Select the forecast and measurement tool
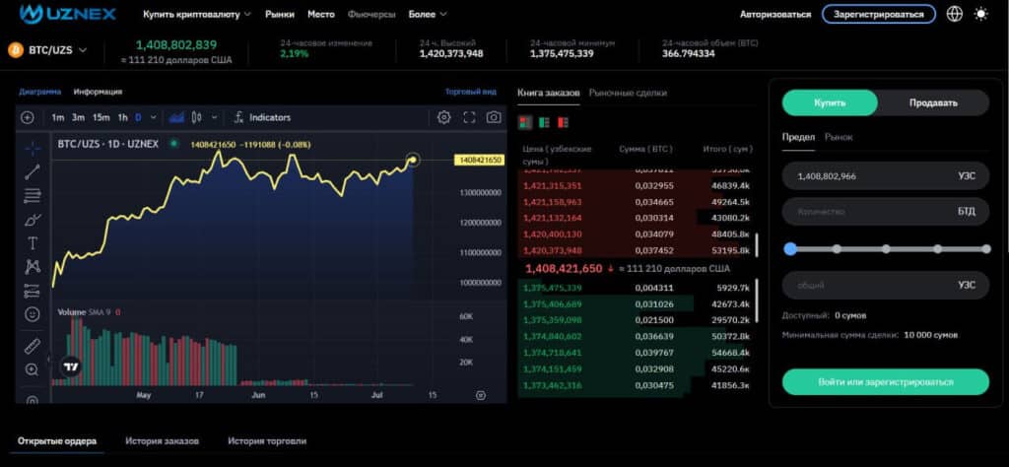The width and height of the screenshot is (1009, 467). (x=33, y=291)
